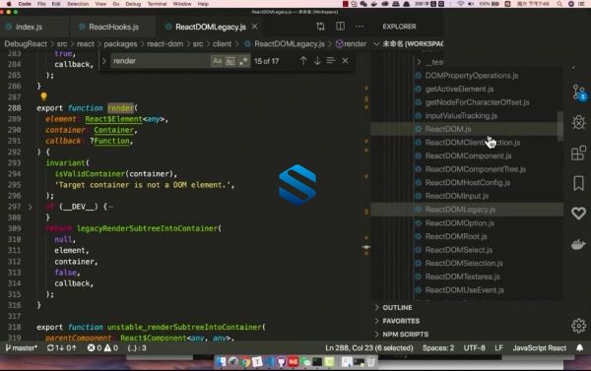591x371 pixels.
Task: Open the heart Favorites activity icon
Action: pos(578,214)
